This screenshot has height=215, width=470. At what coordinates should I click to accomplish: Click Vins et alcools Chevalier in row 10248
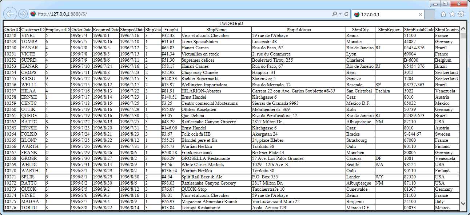pyautogui.click(x=216, y=36)
